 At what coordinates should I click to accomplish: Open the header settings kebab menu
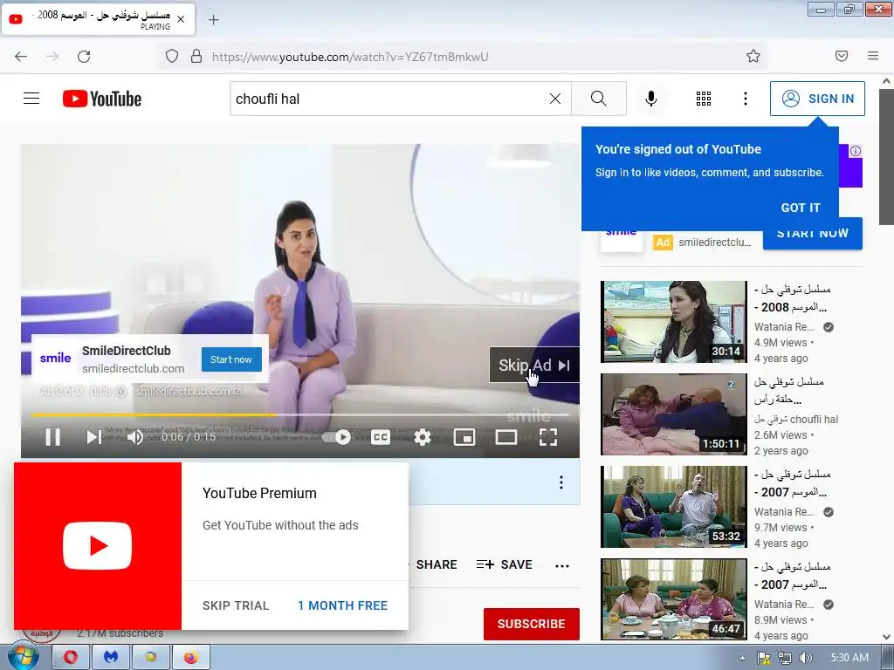[x=746, y=99]
